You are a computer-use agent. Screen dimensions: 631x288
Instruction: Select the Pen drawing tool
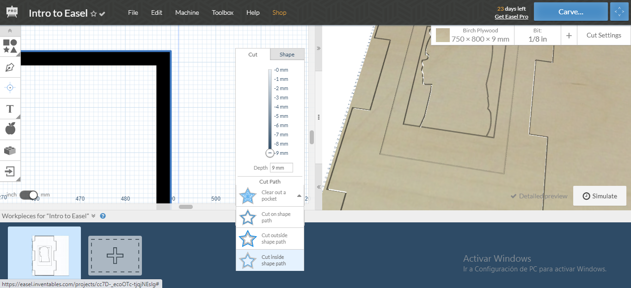[10, 67]
